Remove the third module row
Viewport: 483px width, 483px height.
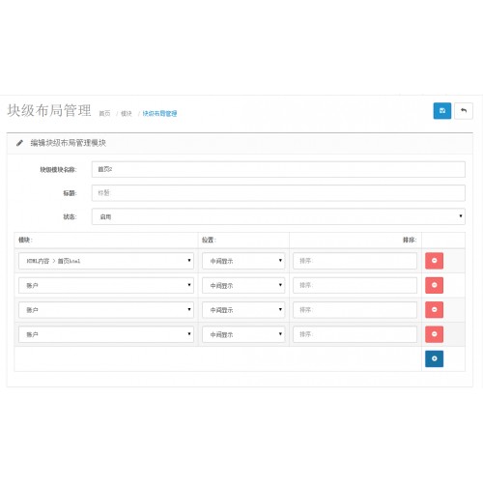(x=434, y=309)
